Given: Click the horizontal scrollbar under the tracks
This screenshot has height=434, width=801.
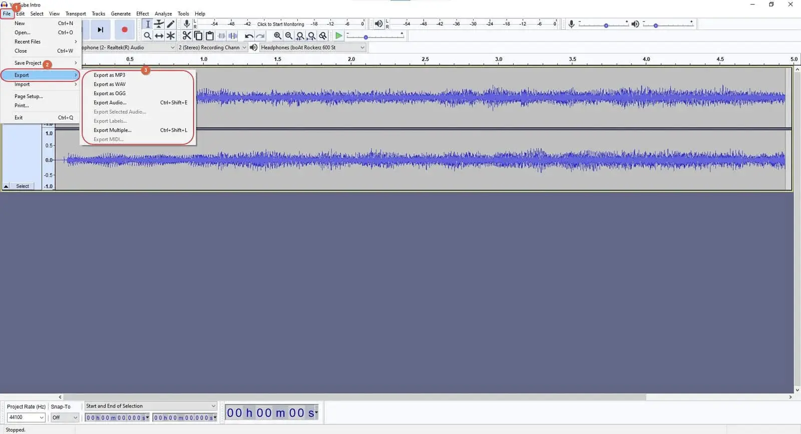Looking at the screenshot, I should [354, 397].
